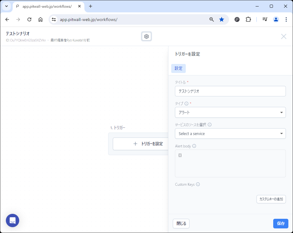Open the workflow settings gear icon
The image size is (293, 233).
[146, 36]
